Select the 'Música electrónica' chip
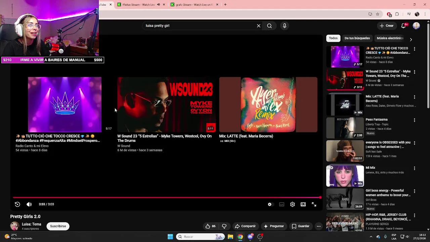 (x=390, y=38)
